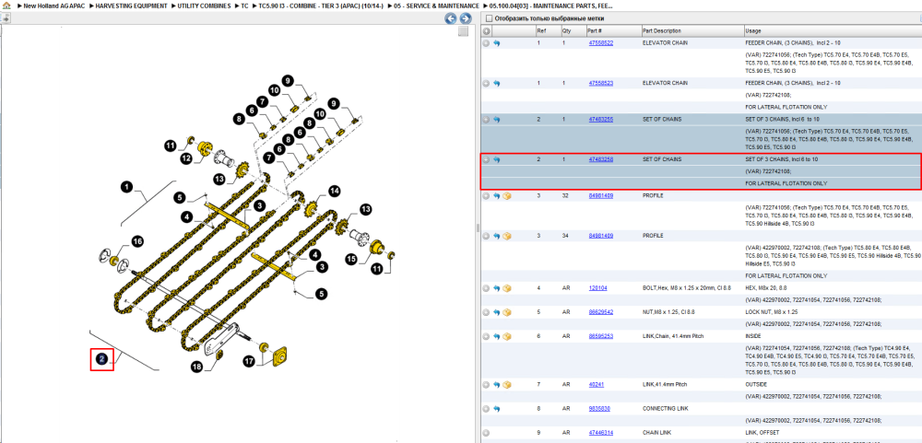Open part number 9835830 link
The image size is (922, 443).
(x=599, y=408)
